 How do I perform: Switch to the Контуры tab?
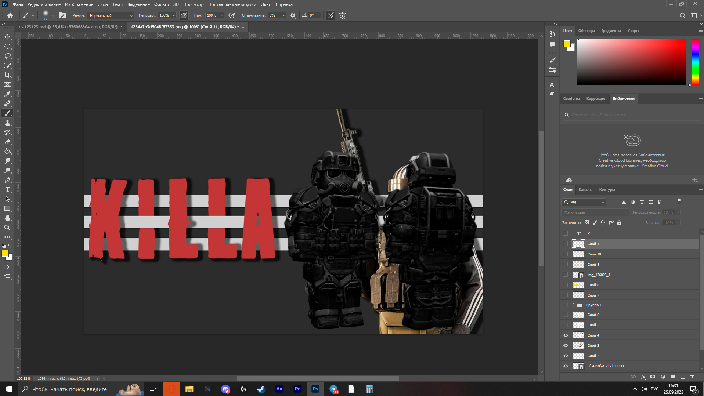click(607, 190)
